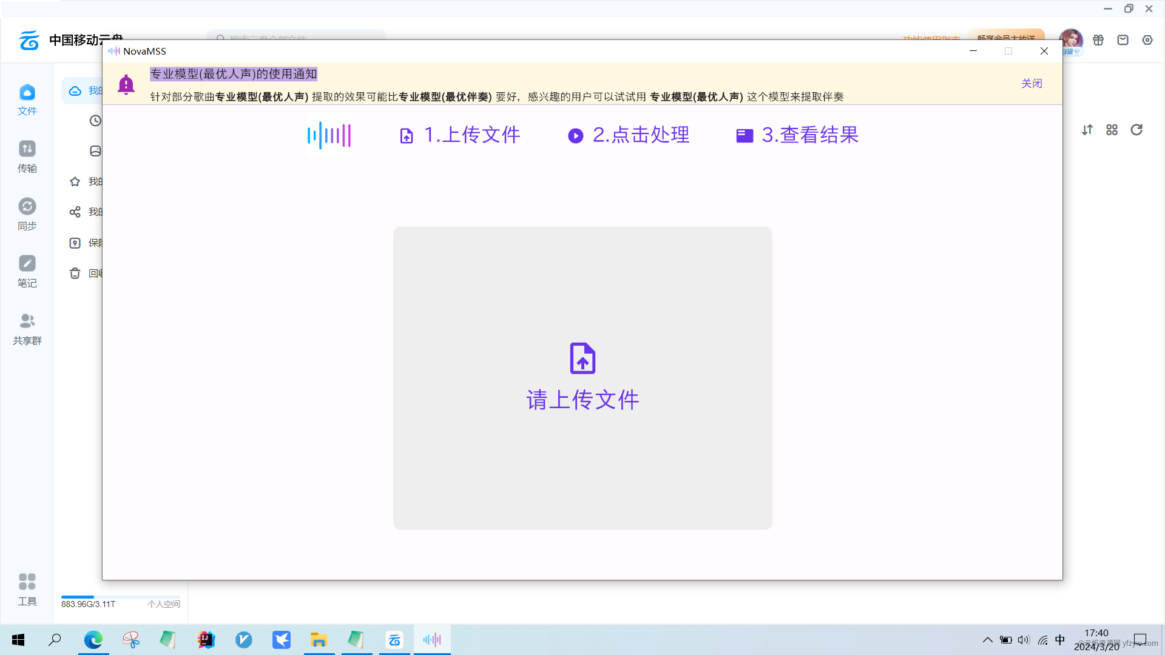
Task: Click the storage usage progress bar
Action: (120, 597)
